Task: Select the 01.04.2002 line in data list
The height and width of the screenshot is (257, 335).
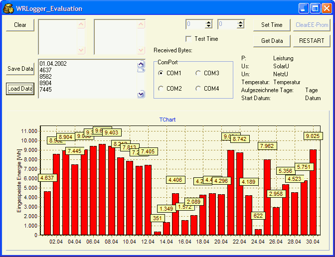Action: tap(53, 64)
